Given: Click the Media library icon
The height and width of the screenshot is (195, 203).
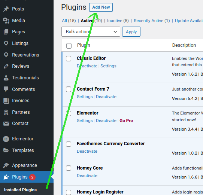Looking at the screenshot, I should tap(6, 21).
